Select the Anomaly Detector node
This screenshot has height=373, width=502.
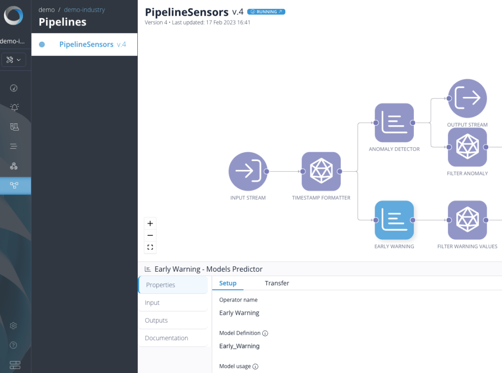click(394, 123)
